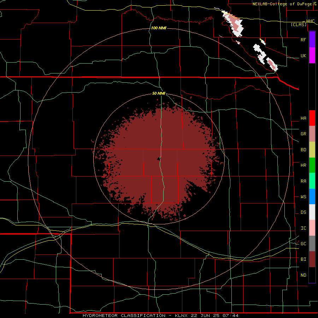Click the 100 NMI range ring label
The width and height of the screenshot is (318, 318).
(x=159, y=28)
